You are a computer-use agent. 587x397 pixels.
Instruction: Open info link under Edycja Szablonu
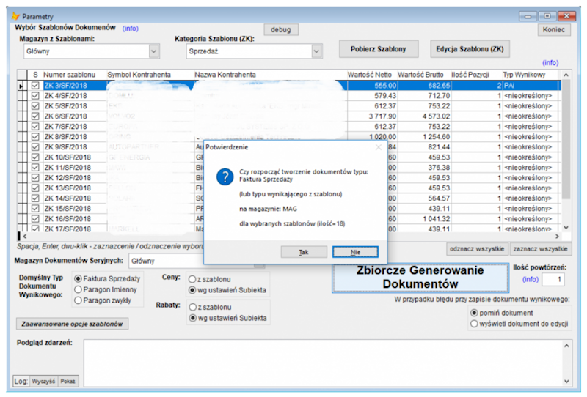tap(550, 62)
